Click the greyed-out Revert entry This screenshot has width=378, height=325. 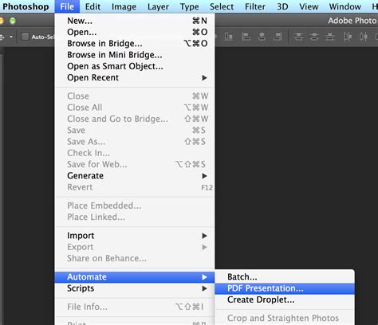click(135, 187)
